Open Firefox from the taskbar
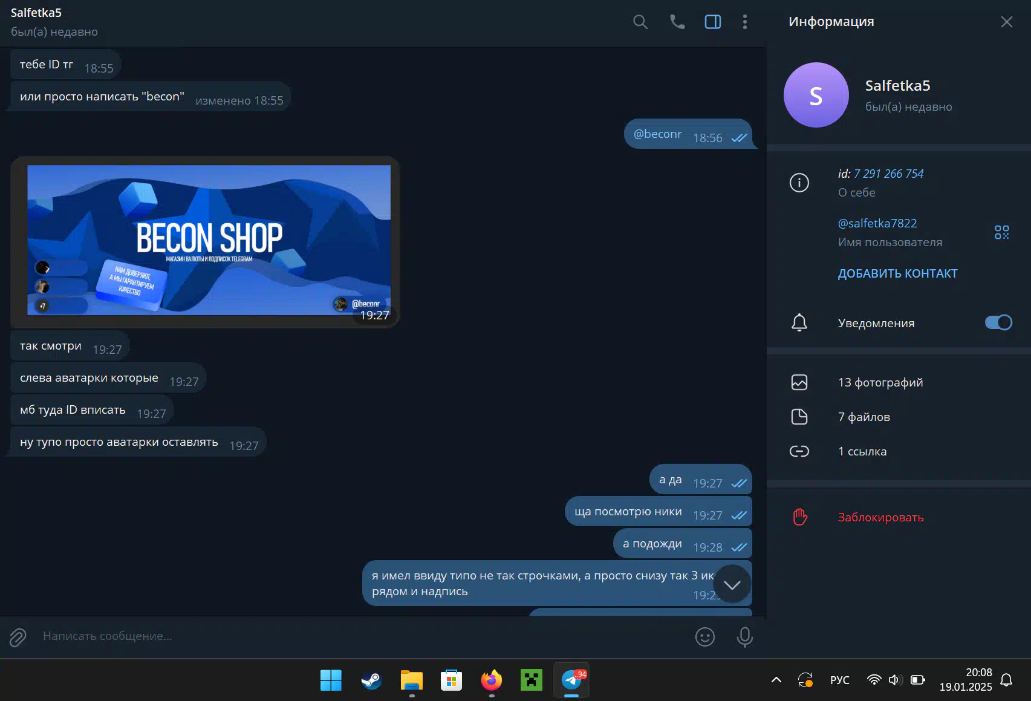The height and width of the screenshot is (701, 1031). 491,680
